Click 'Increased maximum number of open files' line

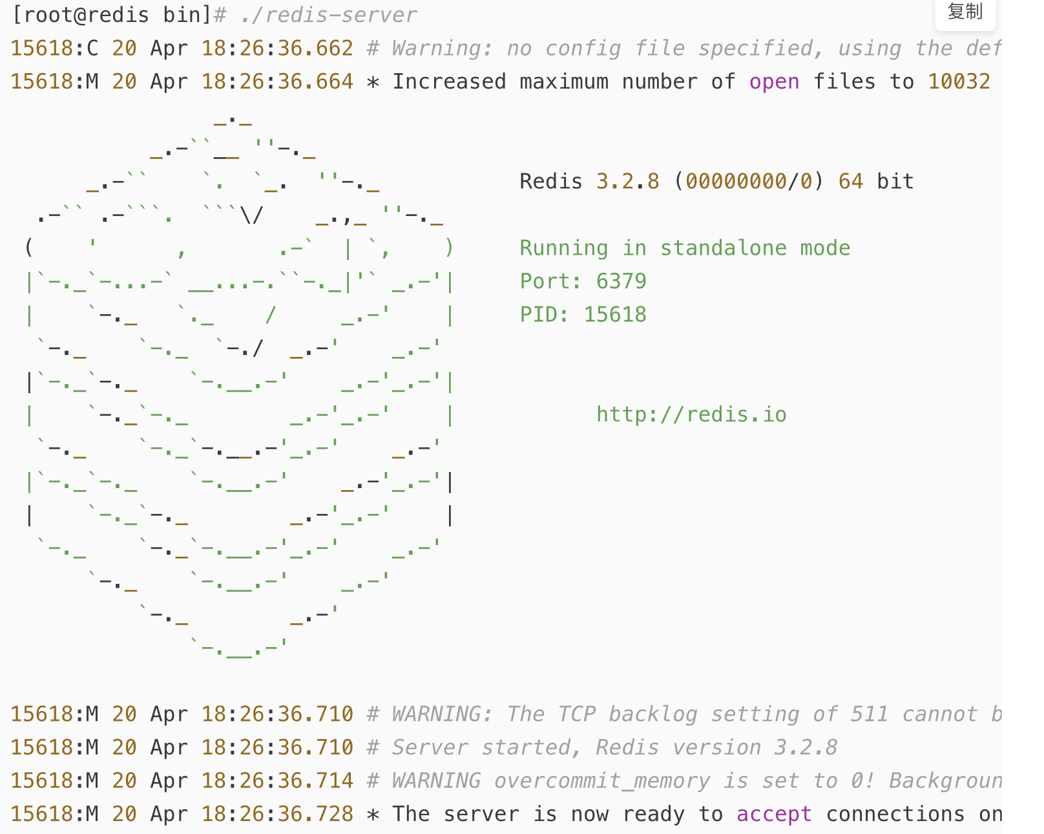coord(501,82)
